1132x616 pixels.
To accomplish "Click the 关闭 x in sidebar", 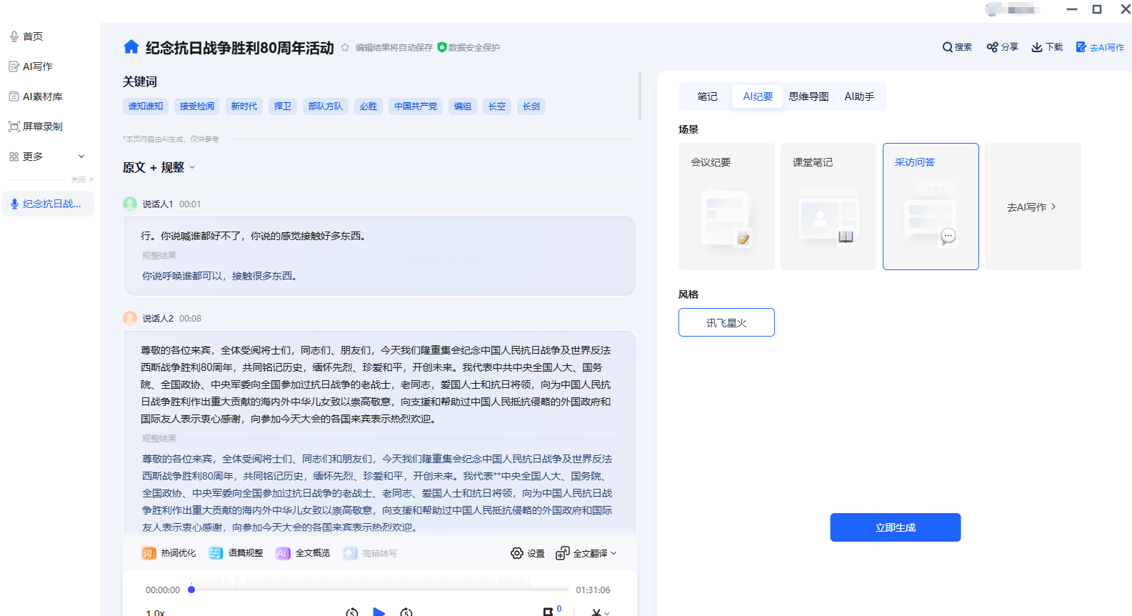I will click(x=91, y=179).
